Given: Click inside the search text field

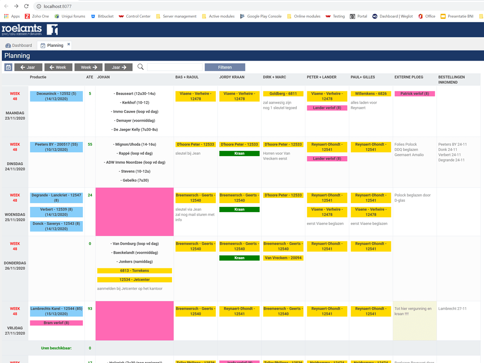Looking at the screenshot, I should tap(174, 67).
